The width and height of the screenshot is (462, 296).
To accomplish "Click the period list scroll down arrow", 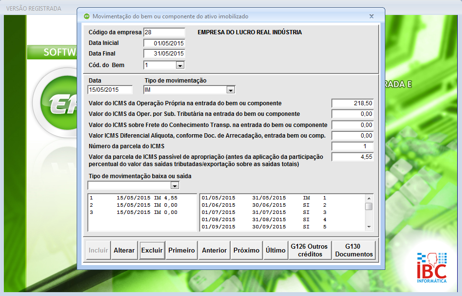I will [368, 227].
